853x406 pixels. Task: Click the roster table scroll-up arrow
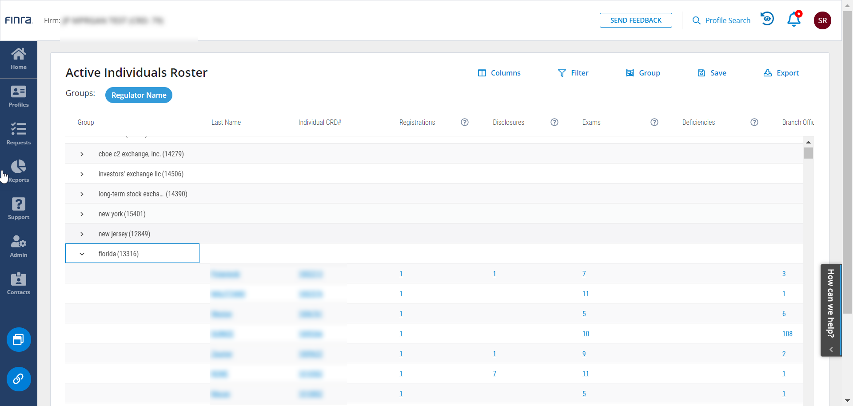pyautogui.click(x=808, y=142)
